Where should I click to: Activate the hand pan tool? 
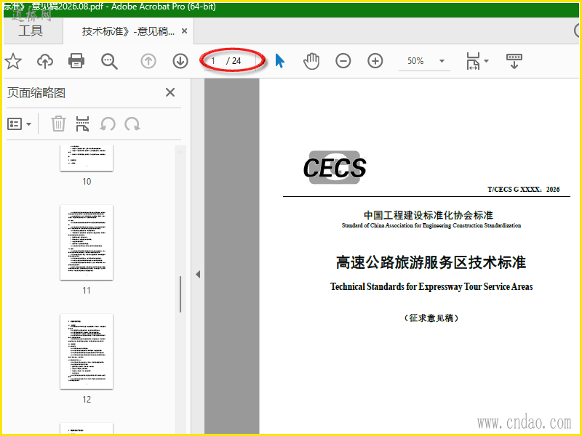311,61
